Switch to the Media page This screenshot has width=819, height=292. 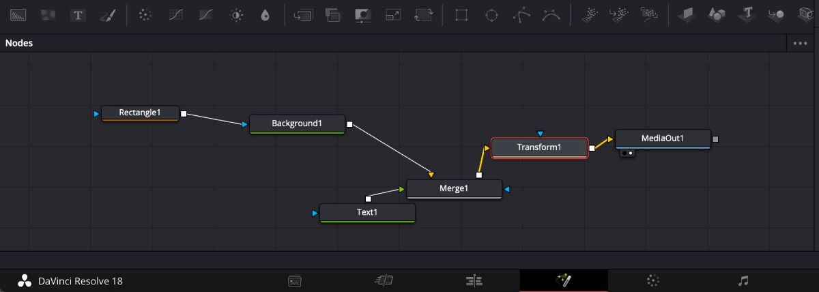[x=295, y=280]
